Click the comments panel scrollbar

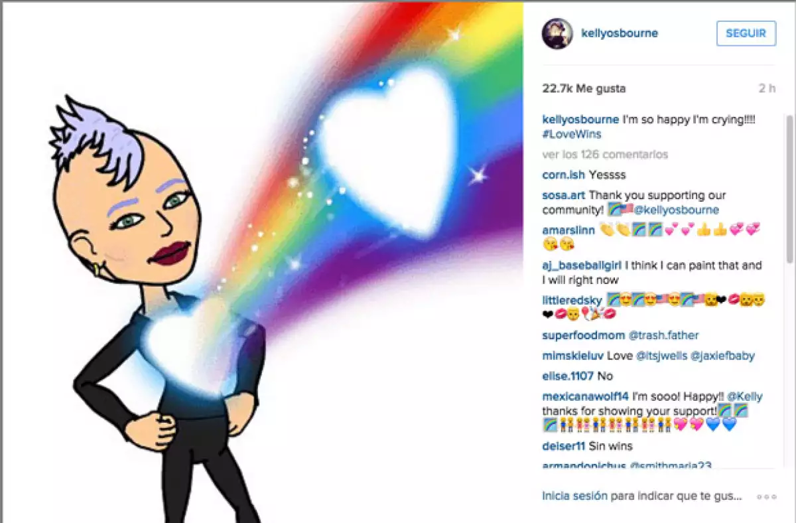789,189
